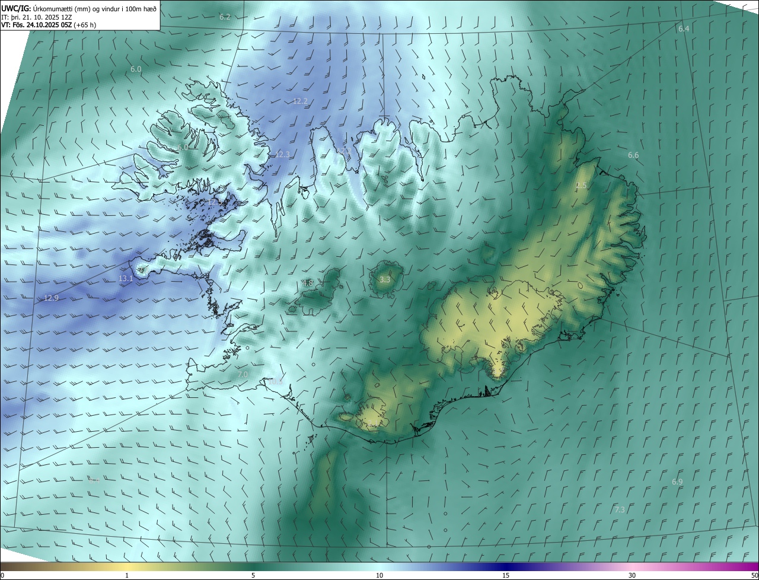Click the colorbar tick label 30
Screen dimensions: 759x580
[x=632, y=575]
